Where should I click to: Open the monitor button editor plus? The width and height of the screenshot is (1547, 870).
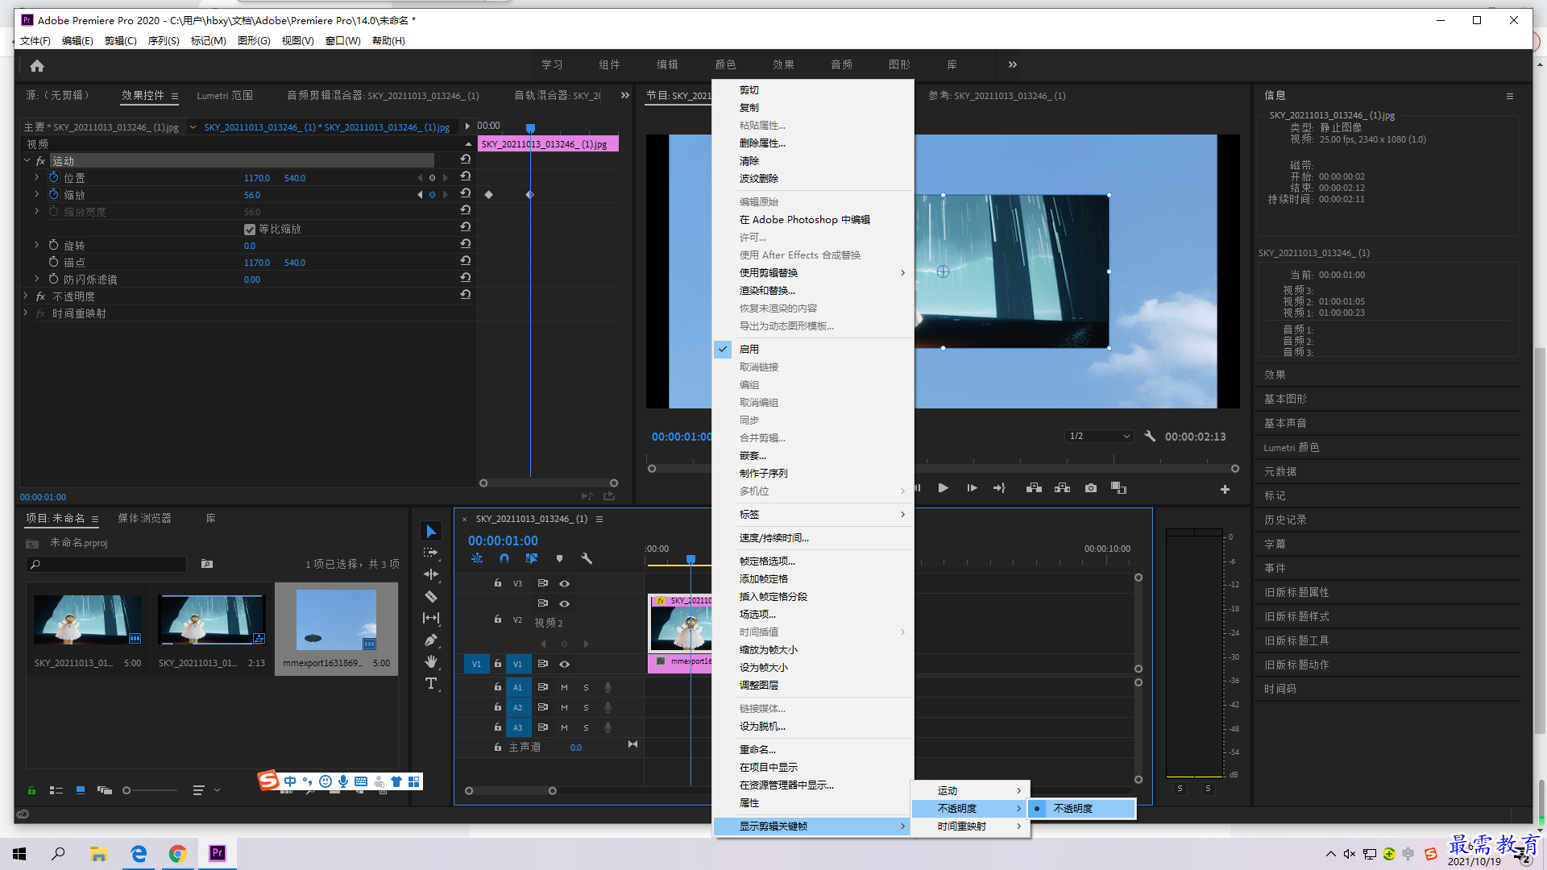point(1225,489)
